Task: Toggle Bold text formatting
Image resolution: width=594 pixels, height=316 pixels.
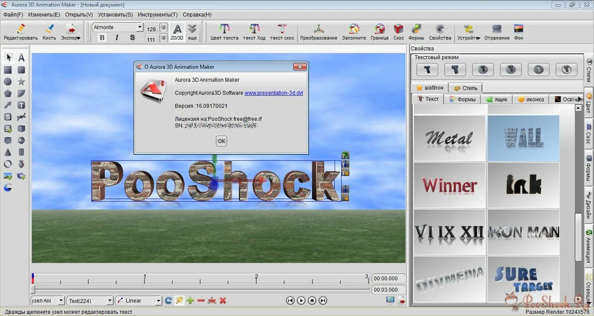Action: pos(102,38)
